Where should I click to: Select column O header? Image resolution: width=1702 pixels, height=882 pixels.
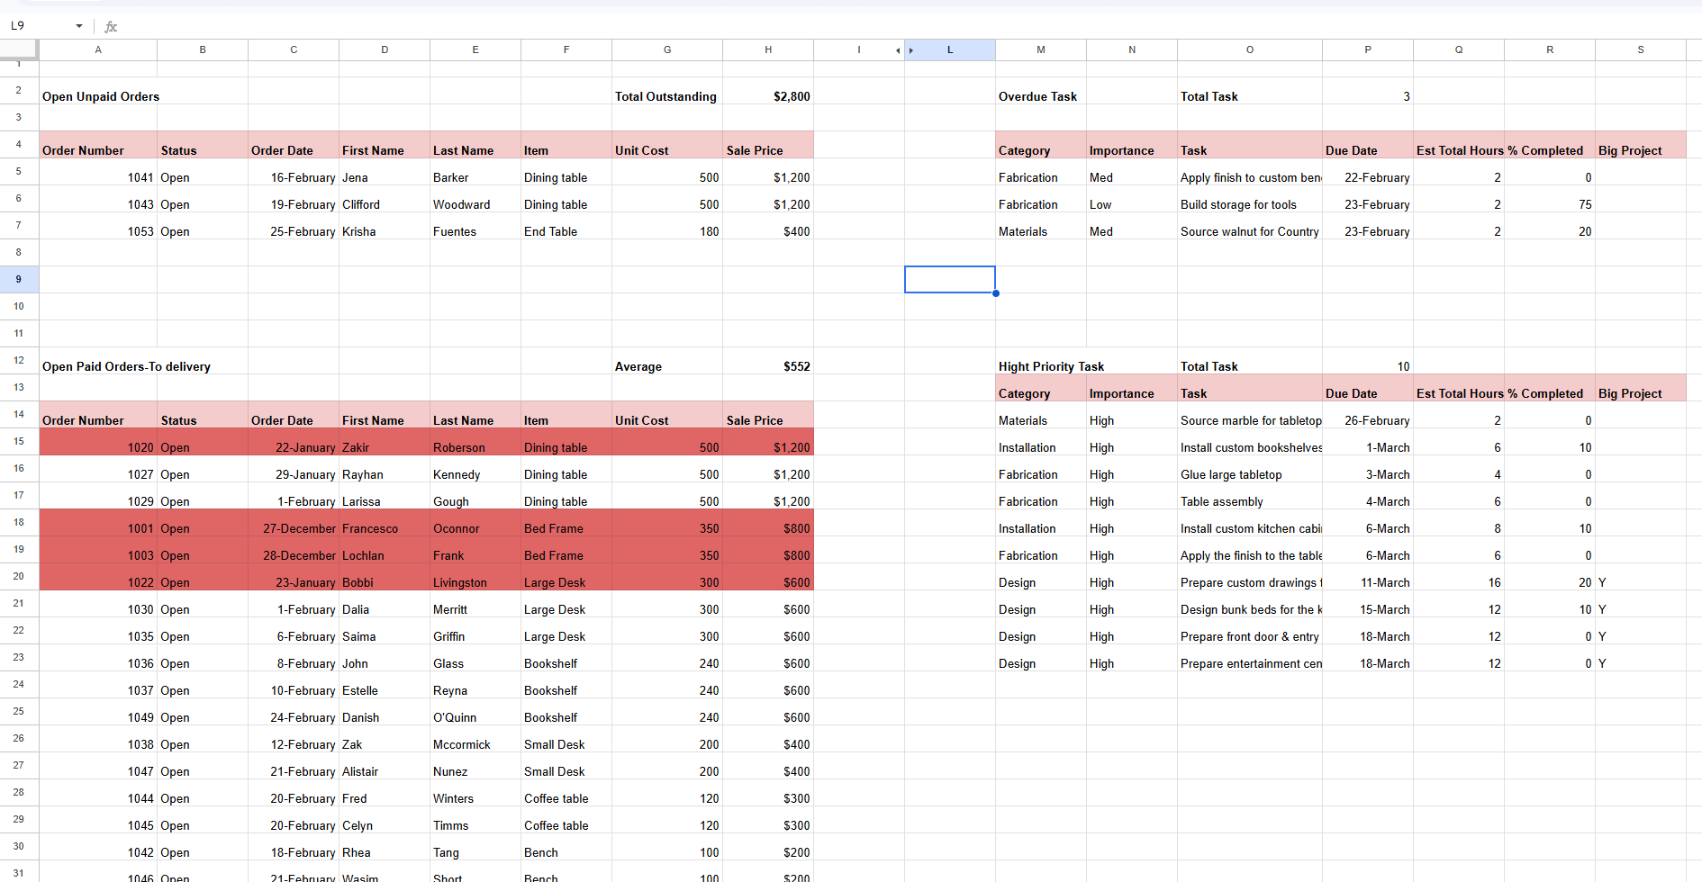pyautogui.click(x=1250, y=49)
